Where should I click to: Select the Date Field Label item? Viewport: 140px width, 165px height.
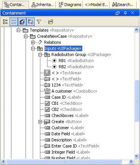coord(64,134)
